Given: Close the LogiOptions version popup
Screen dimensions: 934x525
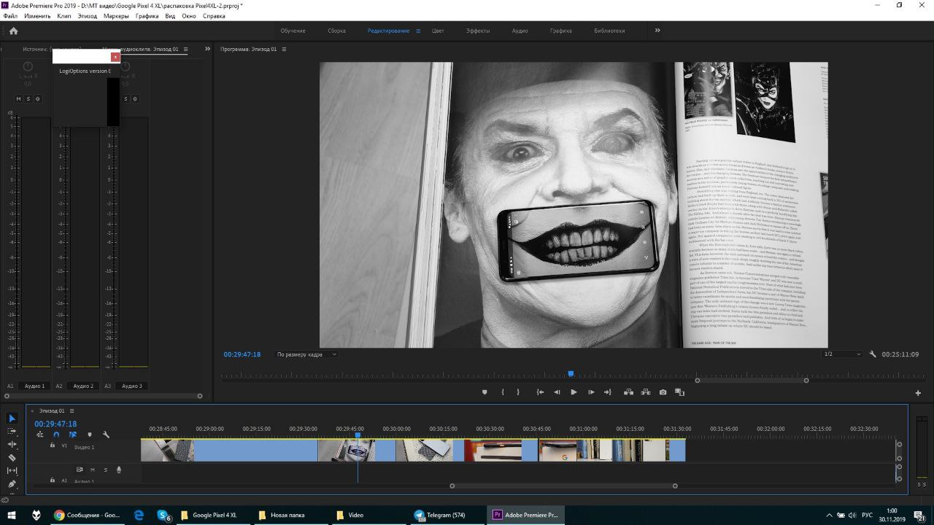Looking at the screenshot, I should (x=115, y=57).
